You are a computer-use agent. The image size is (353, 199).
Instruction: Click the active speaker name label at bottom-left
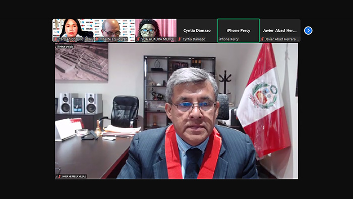(71, 176)
